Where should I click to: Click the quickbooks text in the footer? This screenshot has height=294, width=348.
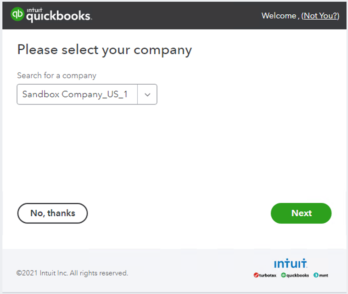pyautogui.click(x=297, y=276)
